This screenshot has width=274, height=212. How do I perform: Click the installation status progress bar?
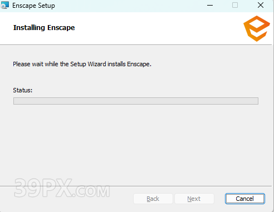136,101
